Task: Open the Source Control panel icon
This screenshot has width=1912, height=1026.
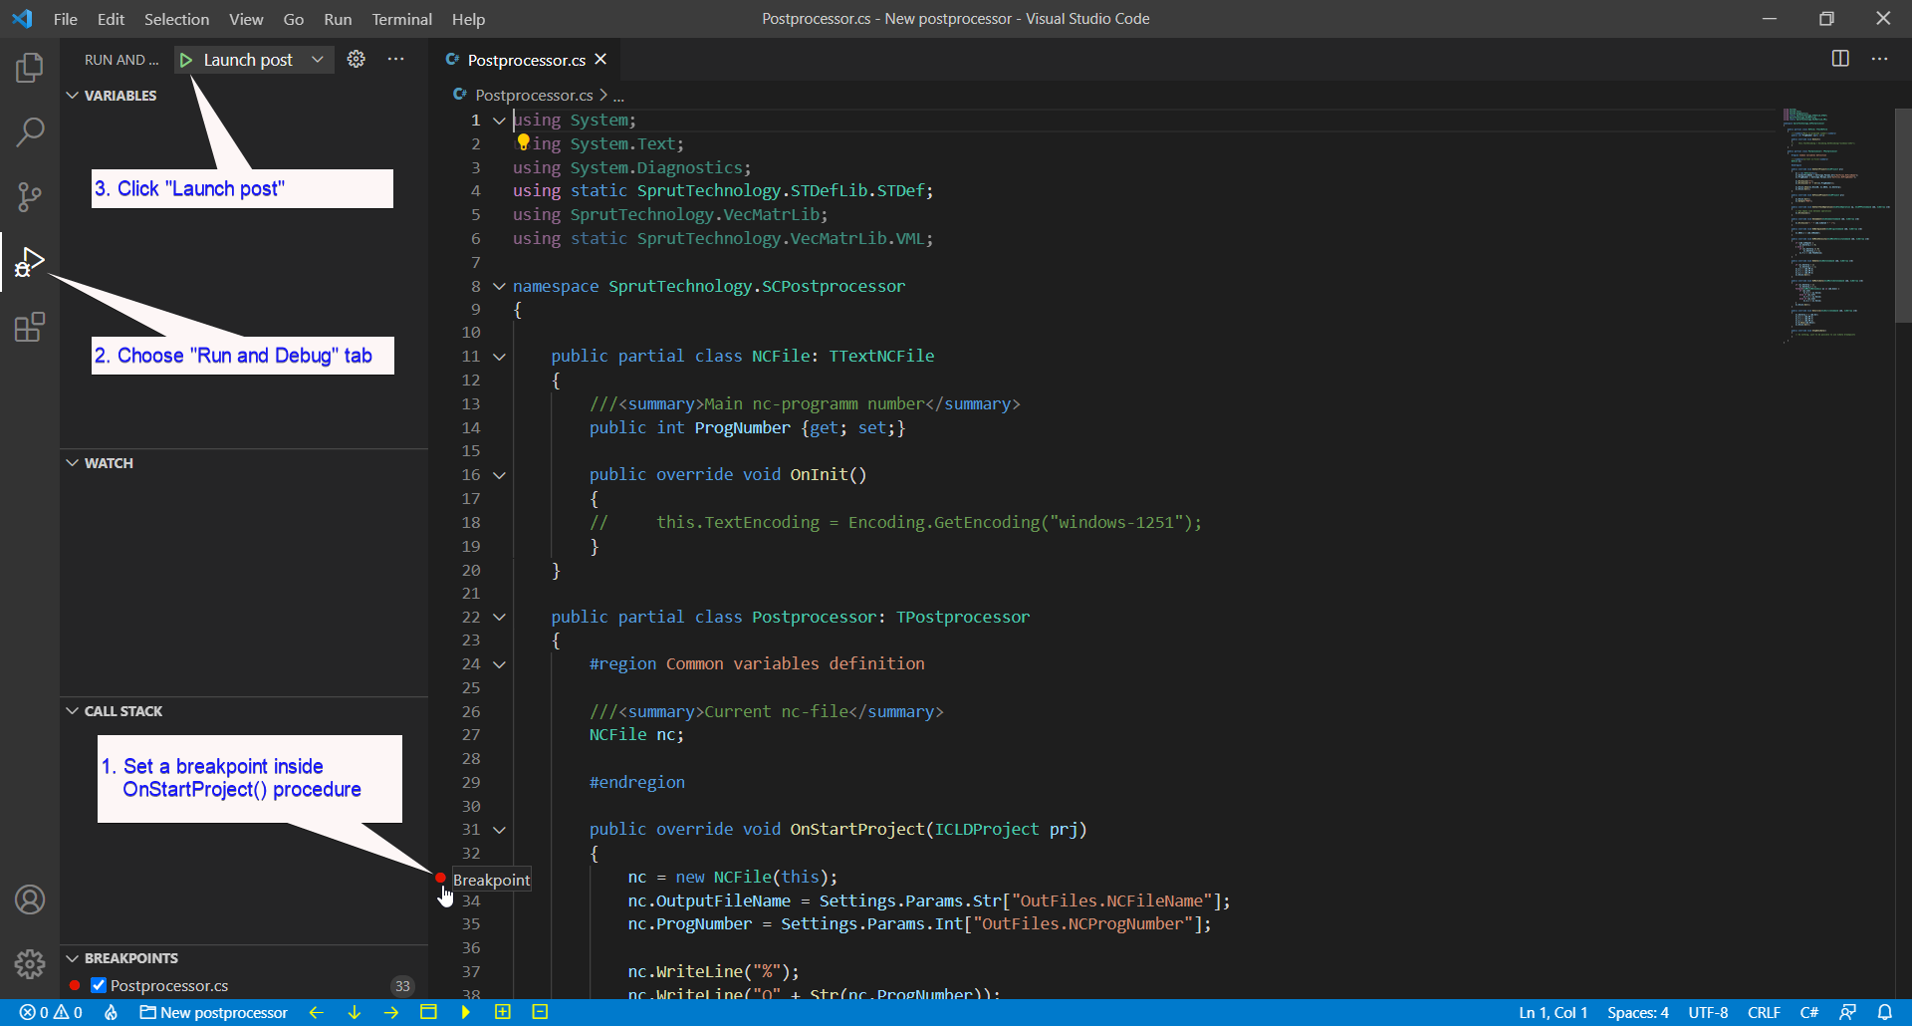Action: click(30, 196)
